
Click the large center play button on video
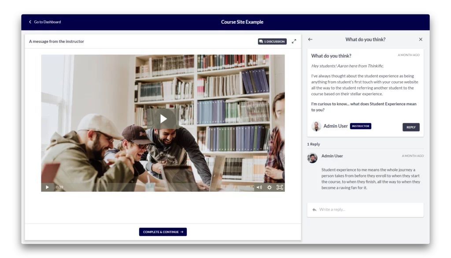[163, 119]
